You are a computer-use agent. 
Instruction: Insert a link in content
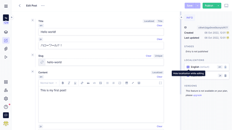click(x=82, y=83)
